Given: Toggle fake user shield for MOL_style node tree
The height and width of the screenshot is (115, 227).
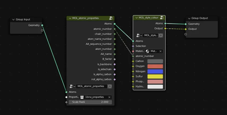Looking at the screenshot, I should tap(161, 35).
